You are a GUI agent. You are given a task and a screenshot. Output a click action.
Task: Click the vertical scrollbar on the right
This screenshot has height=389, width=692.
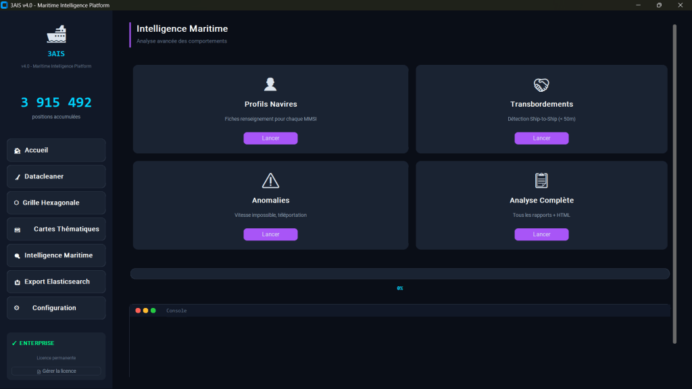[674, 184]
